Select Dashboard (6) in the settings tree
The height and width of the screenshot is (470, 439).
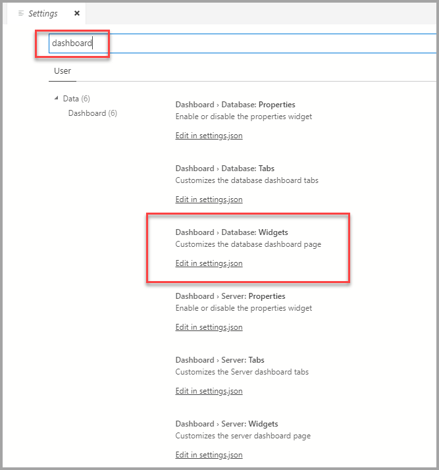92,113
